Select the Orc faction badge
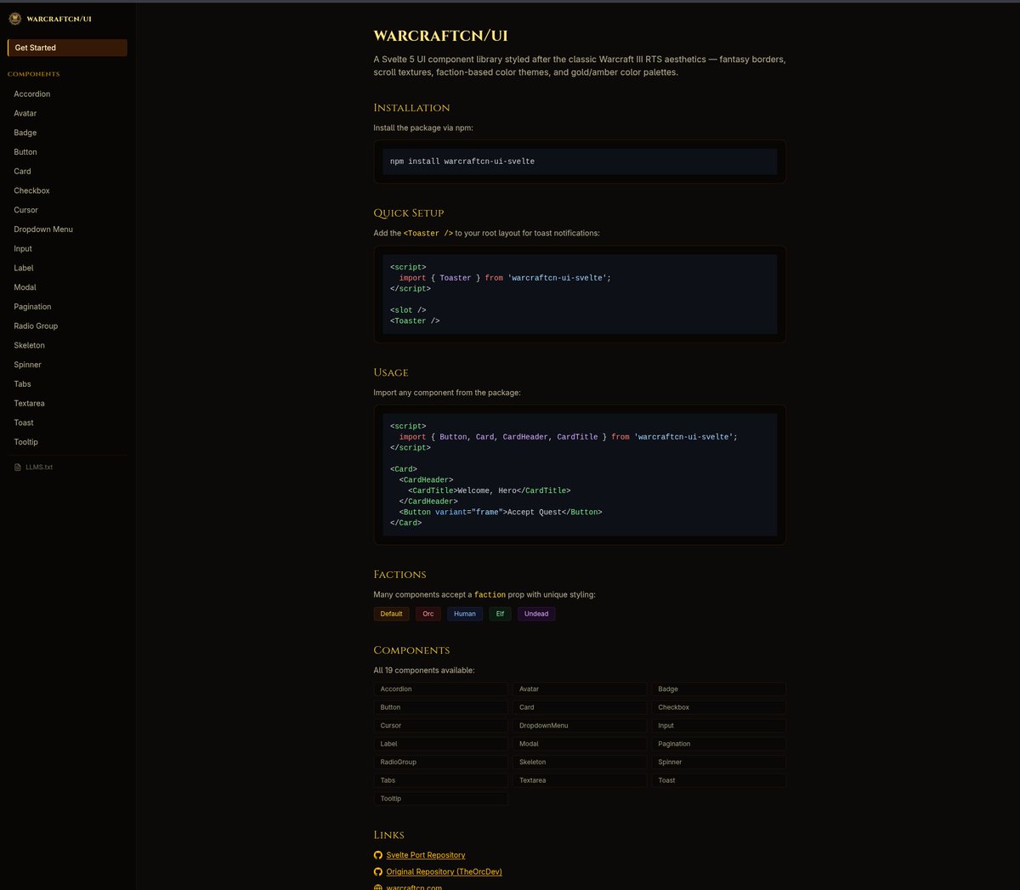This screenshot has width=1020, height=890. point(428,614)
